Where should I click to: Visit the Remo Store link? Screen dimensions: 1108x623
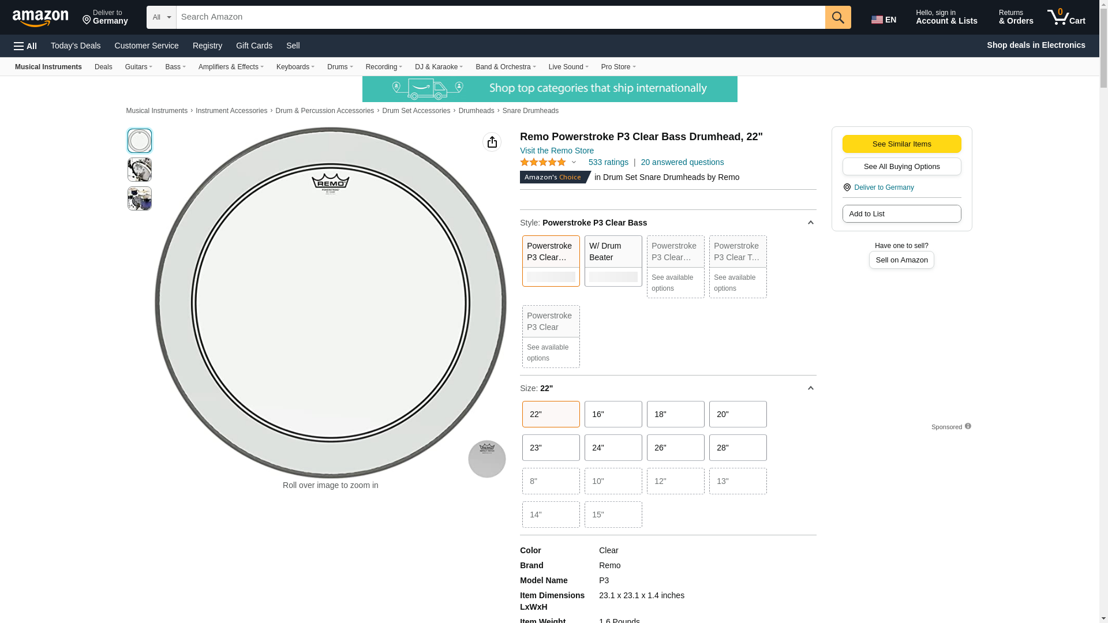pos(556,151)
